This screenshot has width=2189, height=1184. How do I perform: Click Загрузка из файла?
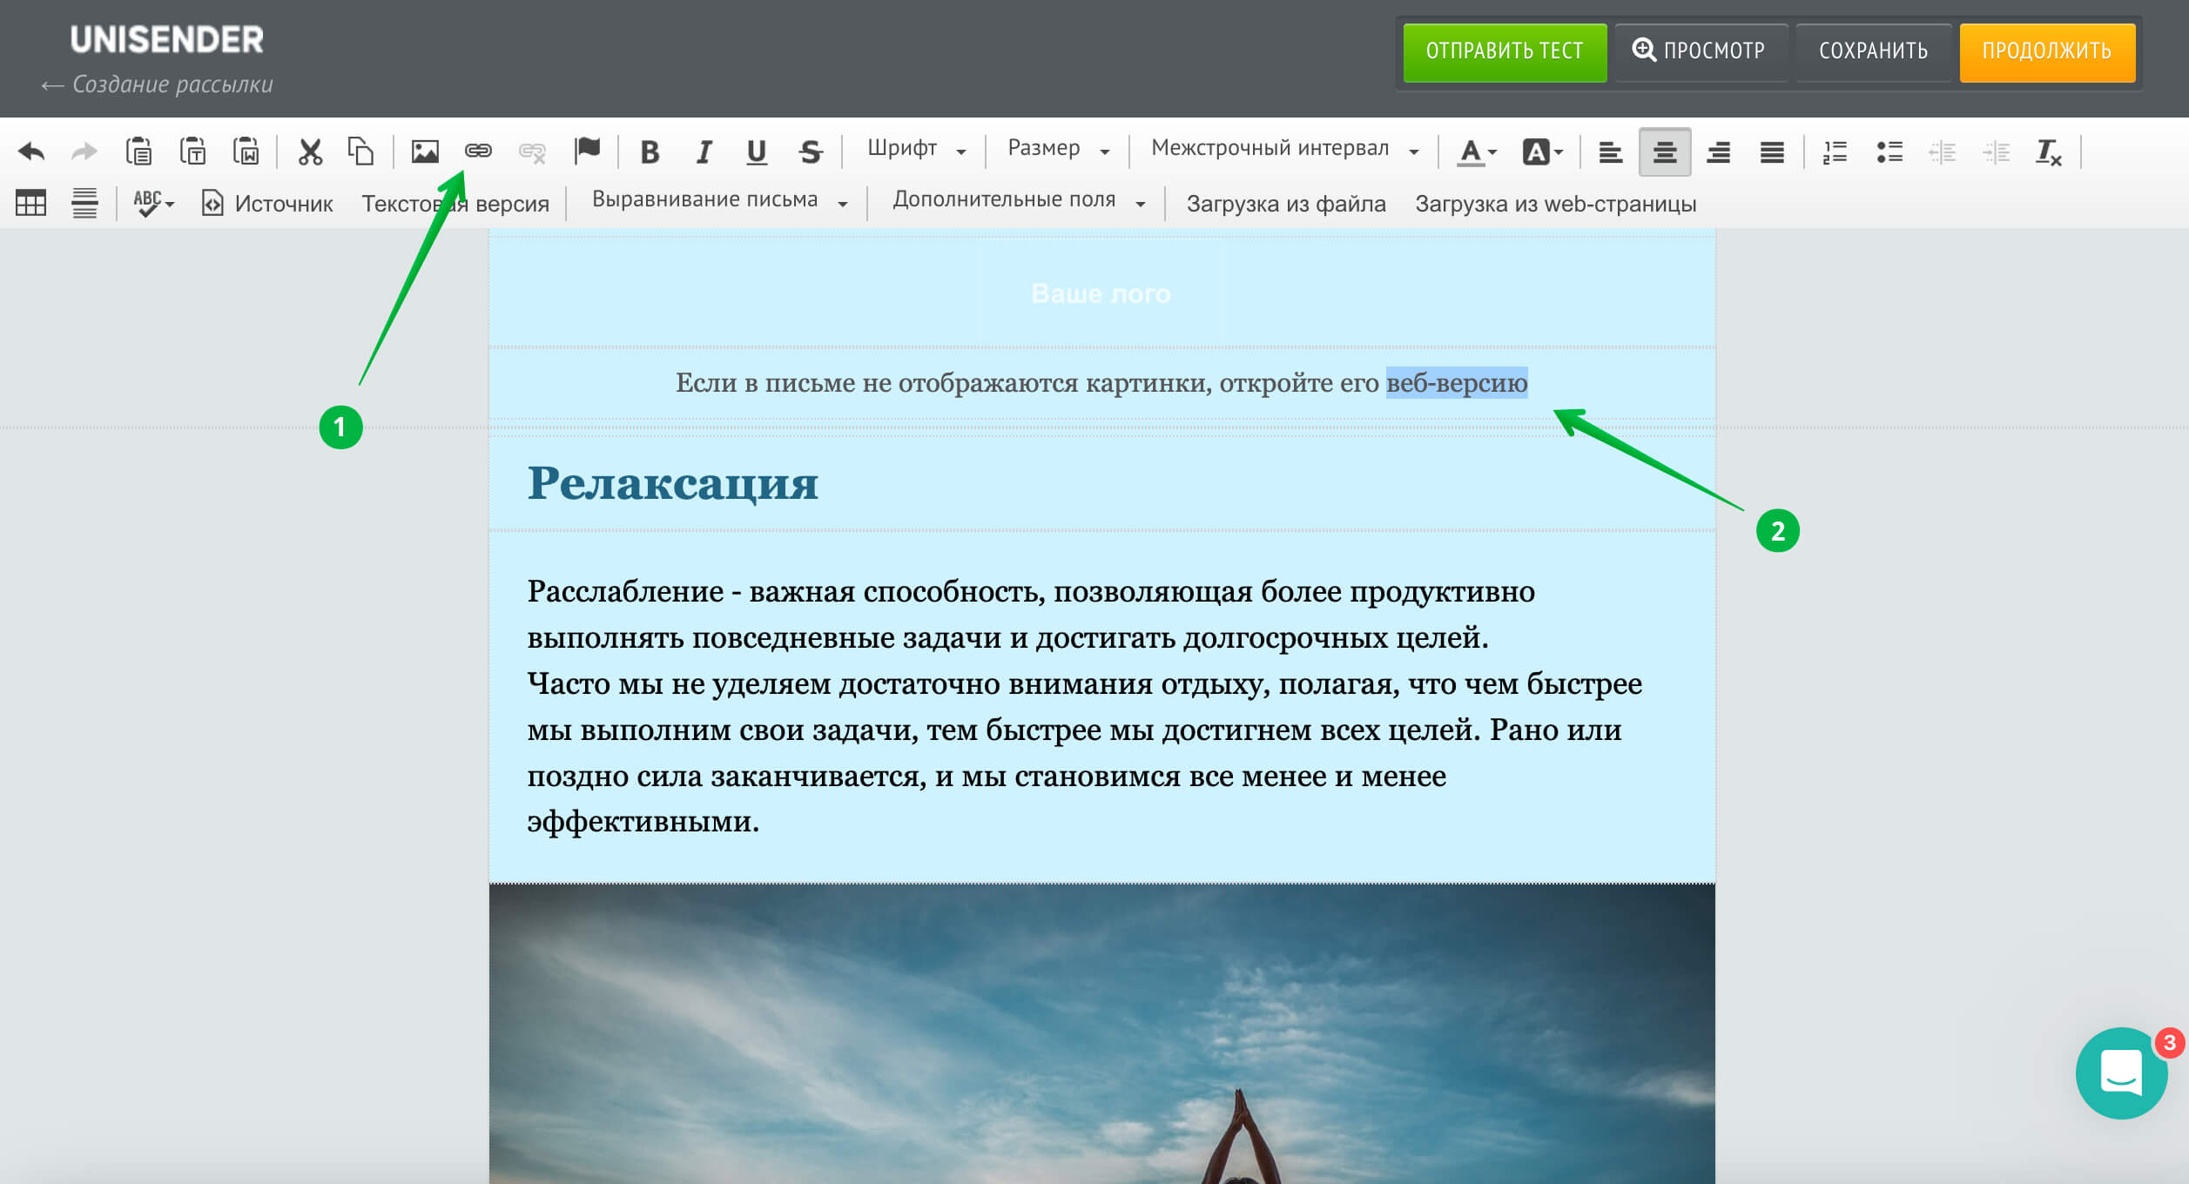tap(1286, 204)
